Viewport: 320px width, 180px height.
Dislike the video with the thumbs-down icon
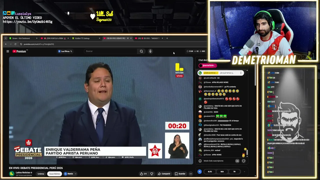[x=151, y=174]
